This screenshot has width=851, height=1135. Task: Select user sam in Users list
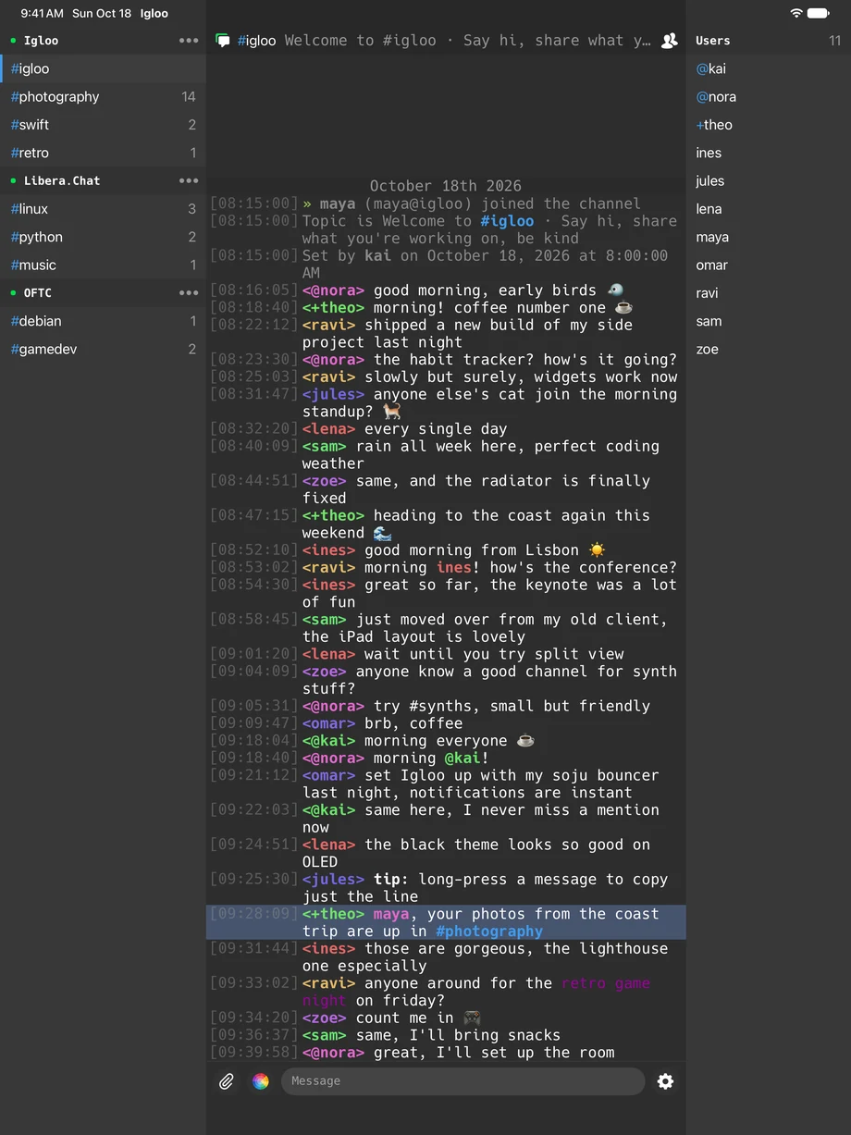click(x=769, y=321)
